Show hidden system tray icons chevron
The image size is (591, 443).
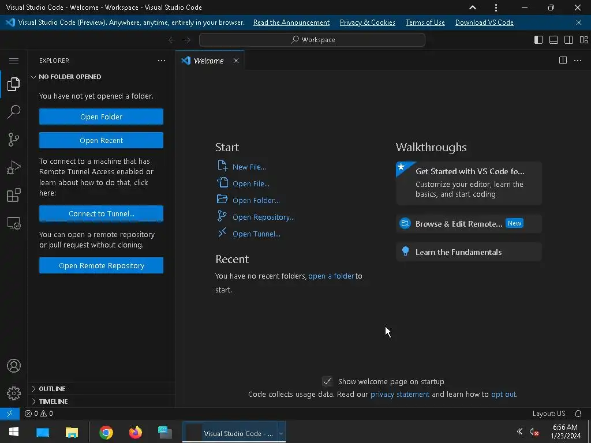520,431
